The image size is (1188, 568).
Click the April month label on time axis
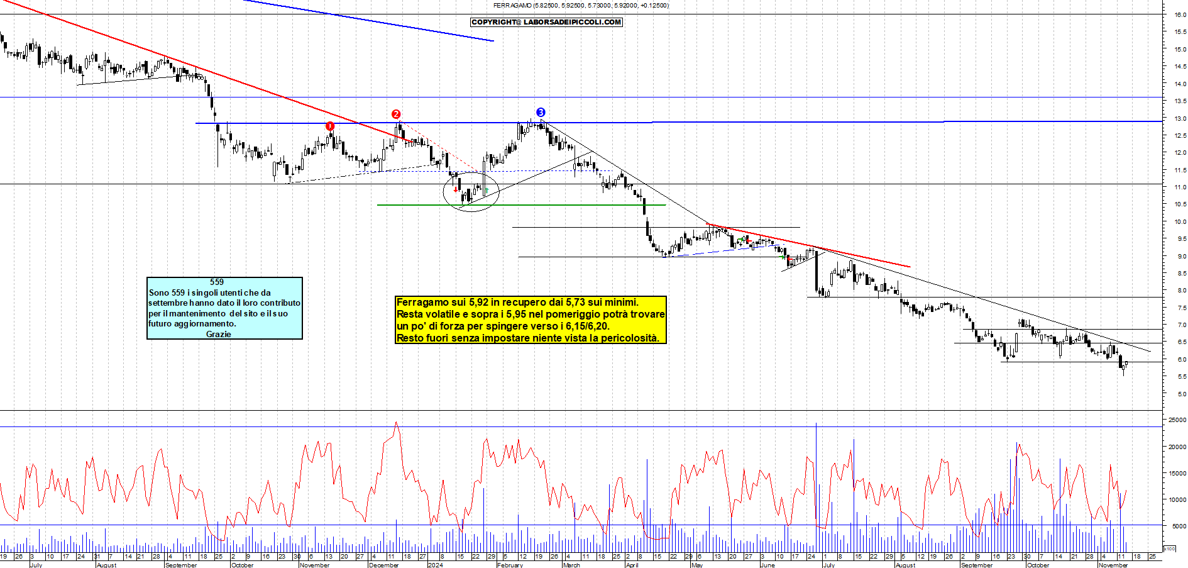pos(632,565)
